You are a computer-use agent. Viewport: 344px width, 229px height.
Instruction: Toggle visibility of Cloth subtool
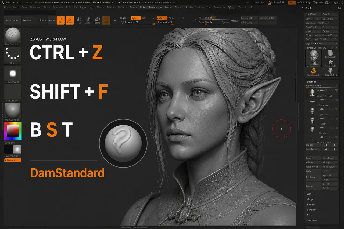336,118
